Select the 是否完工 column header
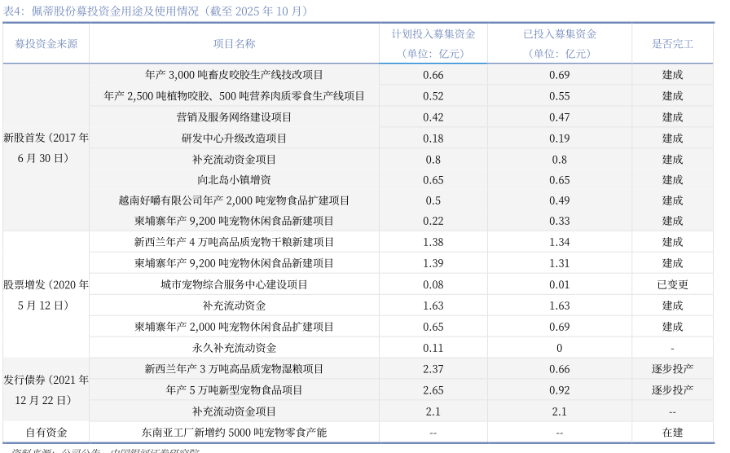Image resolution: width=730 pixels, height=453 pixels. (672, 44)
